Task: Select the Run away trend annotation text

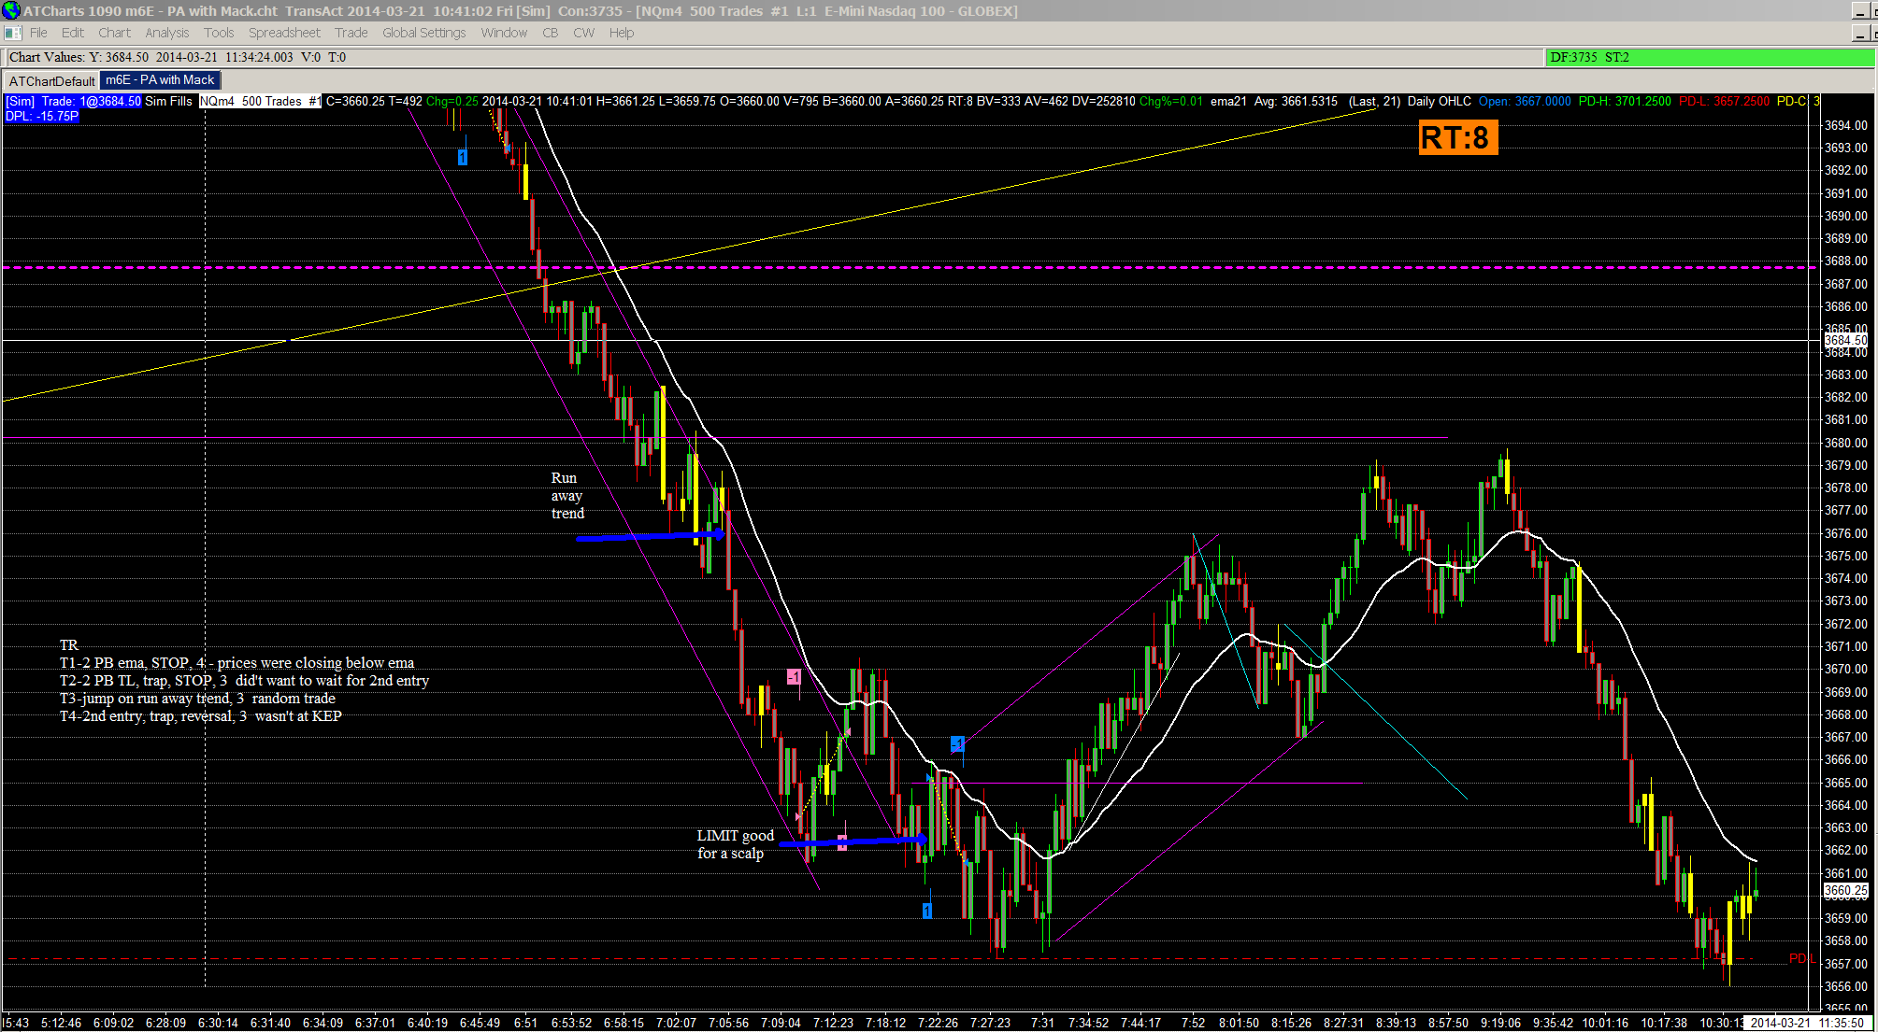Action: 567,496
